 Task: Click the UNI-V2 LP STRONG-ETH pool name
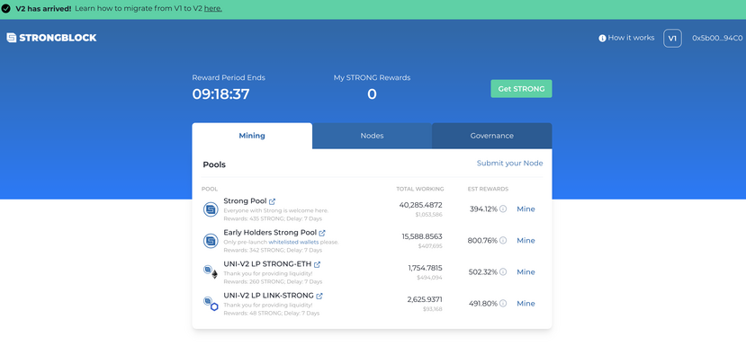pyautogui.click(x=267, y=263)
